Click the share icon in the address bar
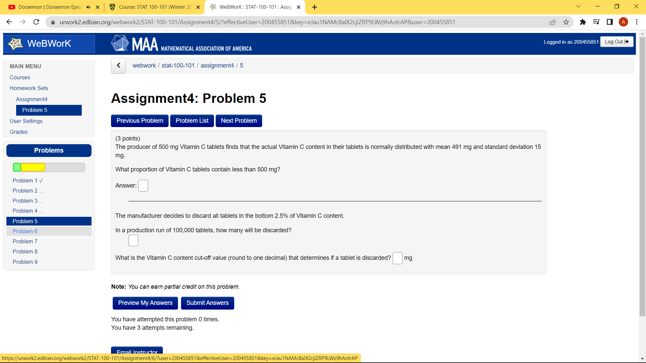The image size is (646, 363). [x=553, y=22]
